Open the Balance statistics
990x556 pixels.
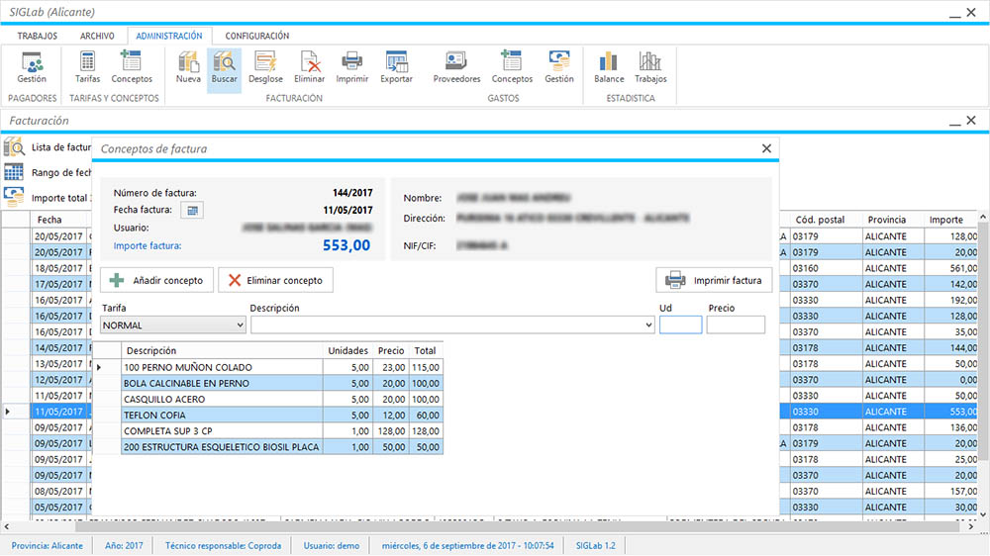pyautogui.click(x=609, y=67)
